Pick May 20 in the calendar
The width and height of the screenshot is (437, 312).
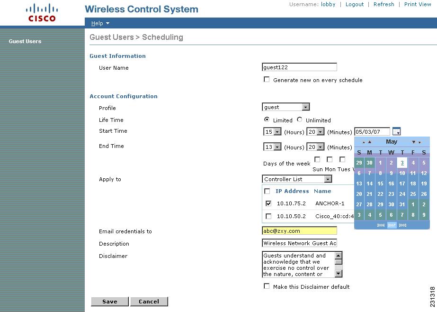(359, 194)
